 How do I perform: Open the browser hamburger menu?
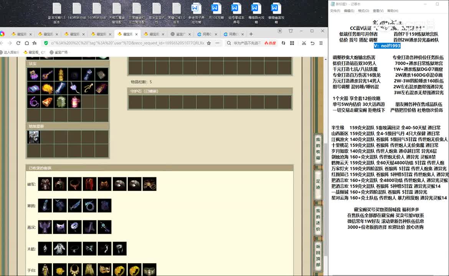(x=321, y=43)
